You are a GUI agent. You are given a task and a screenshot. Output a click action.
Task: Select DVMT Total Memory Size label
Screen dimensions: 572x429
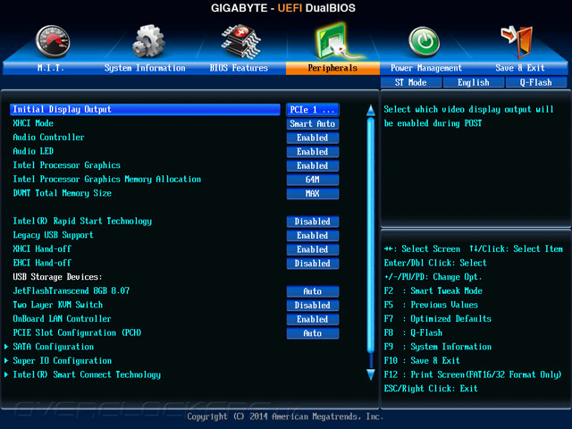(63, 193)
